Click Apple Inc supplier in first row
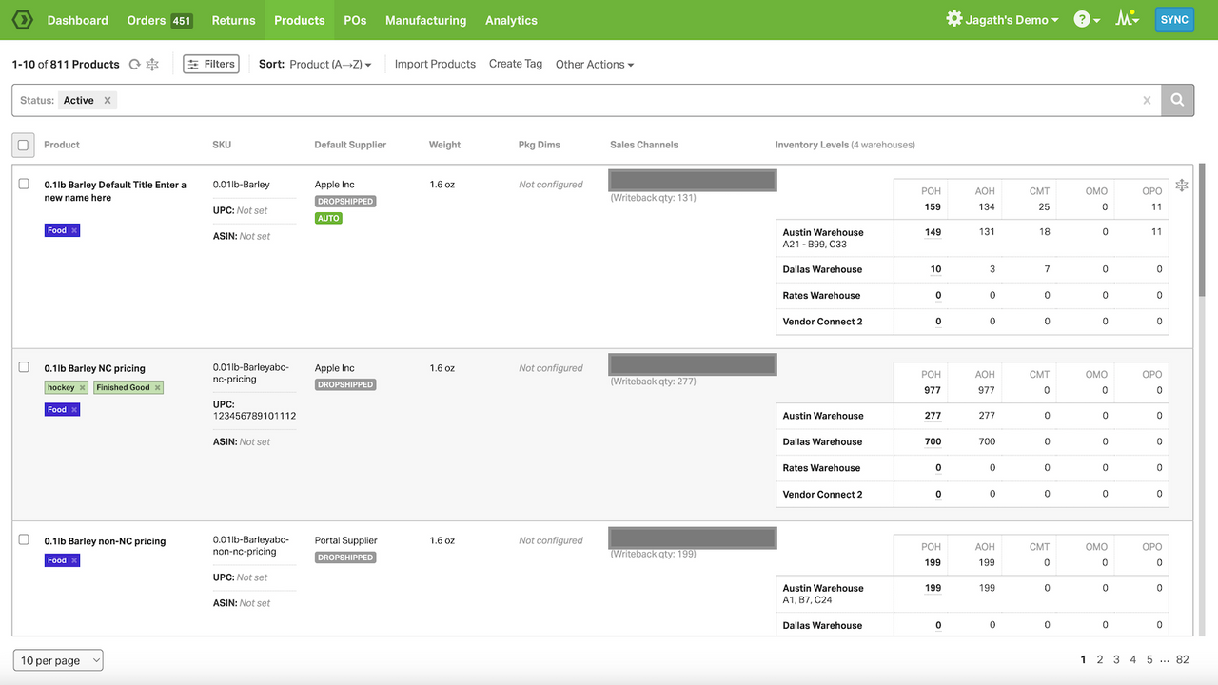This screenshot has height=685, width=1218. [x=335, y=185]
